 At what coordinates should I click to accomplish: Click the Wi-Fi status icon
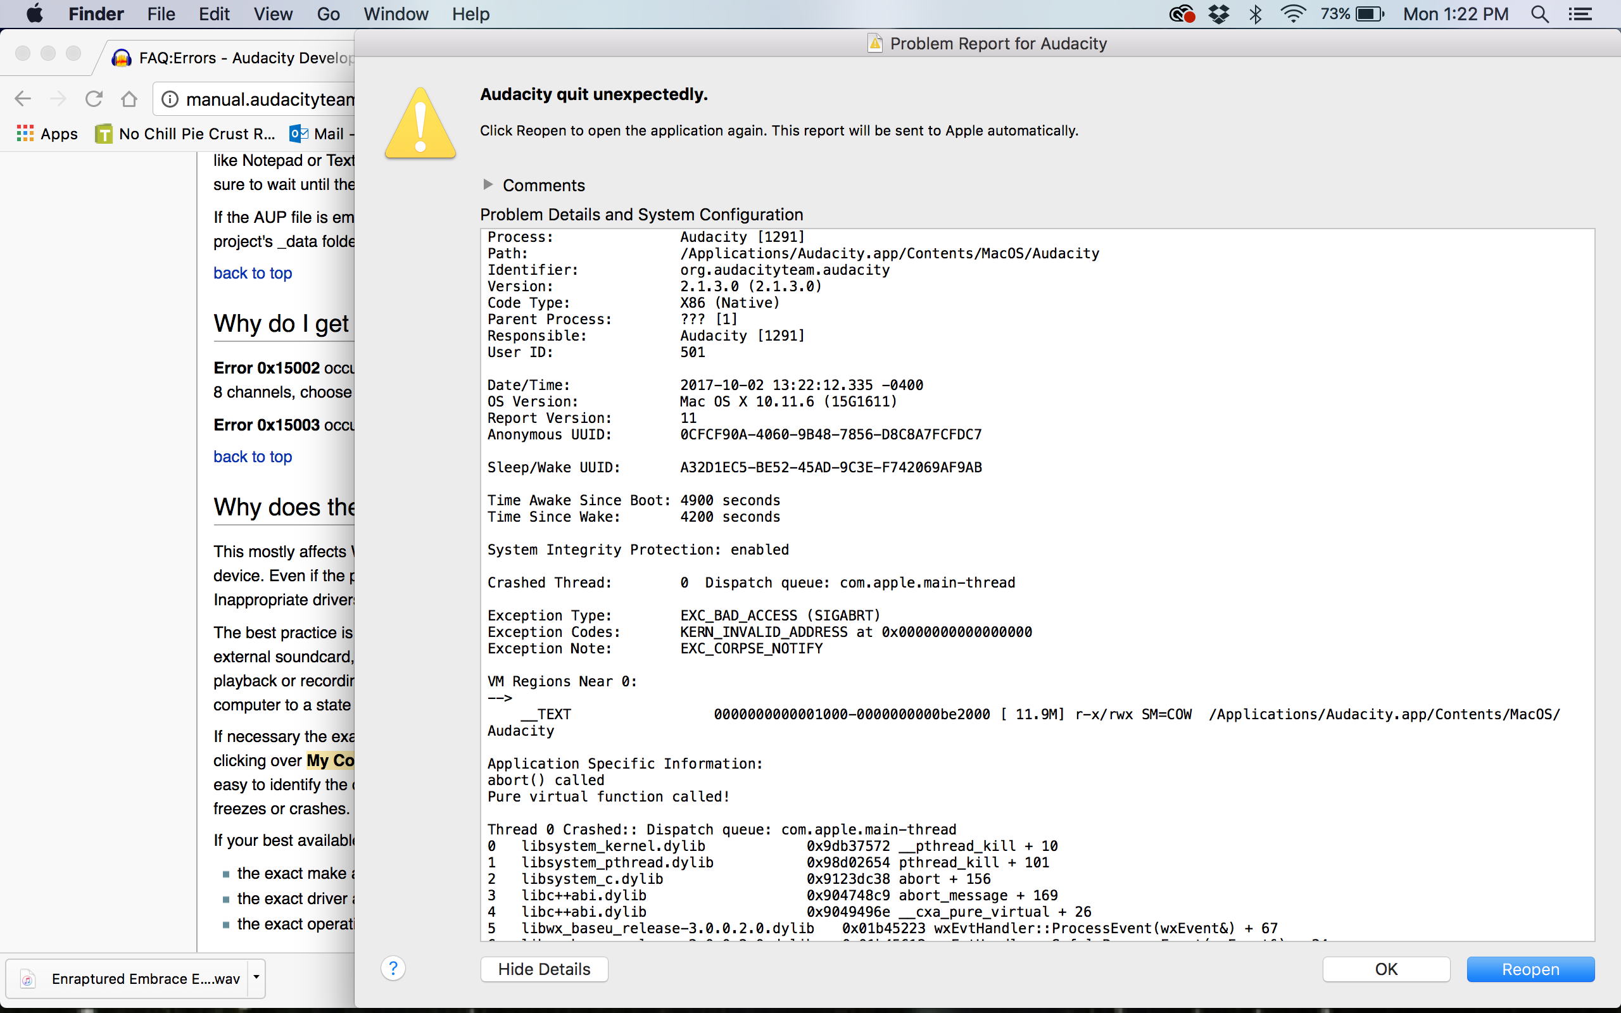(x=1293, y=14)
